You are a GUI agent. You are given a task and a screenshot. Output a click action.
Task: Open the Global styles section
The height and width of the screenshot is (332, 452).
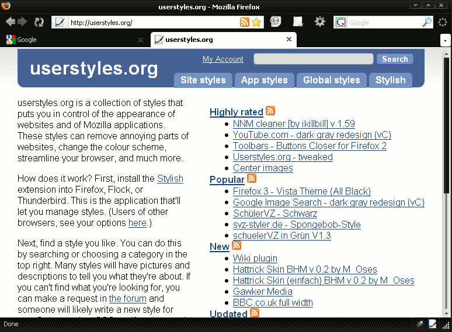[x=332, y=80]
